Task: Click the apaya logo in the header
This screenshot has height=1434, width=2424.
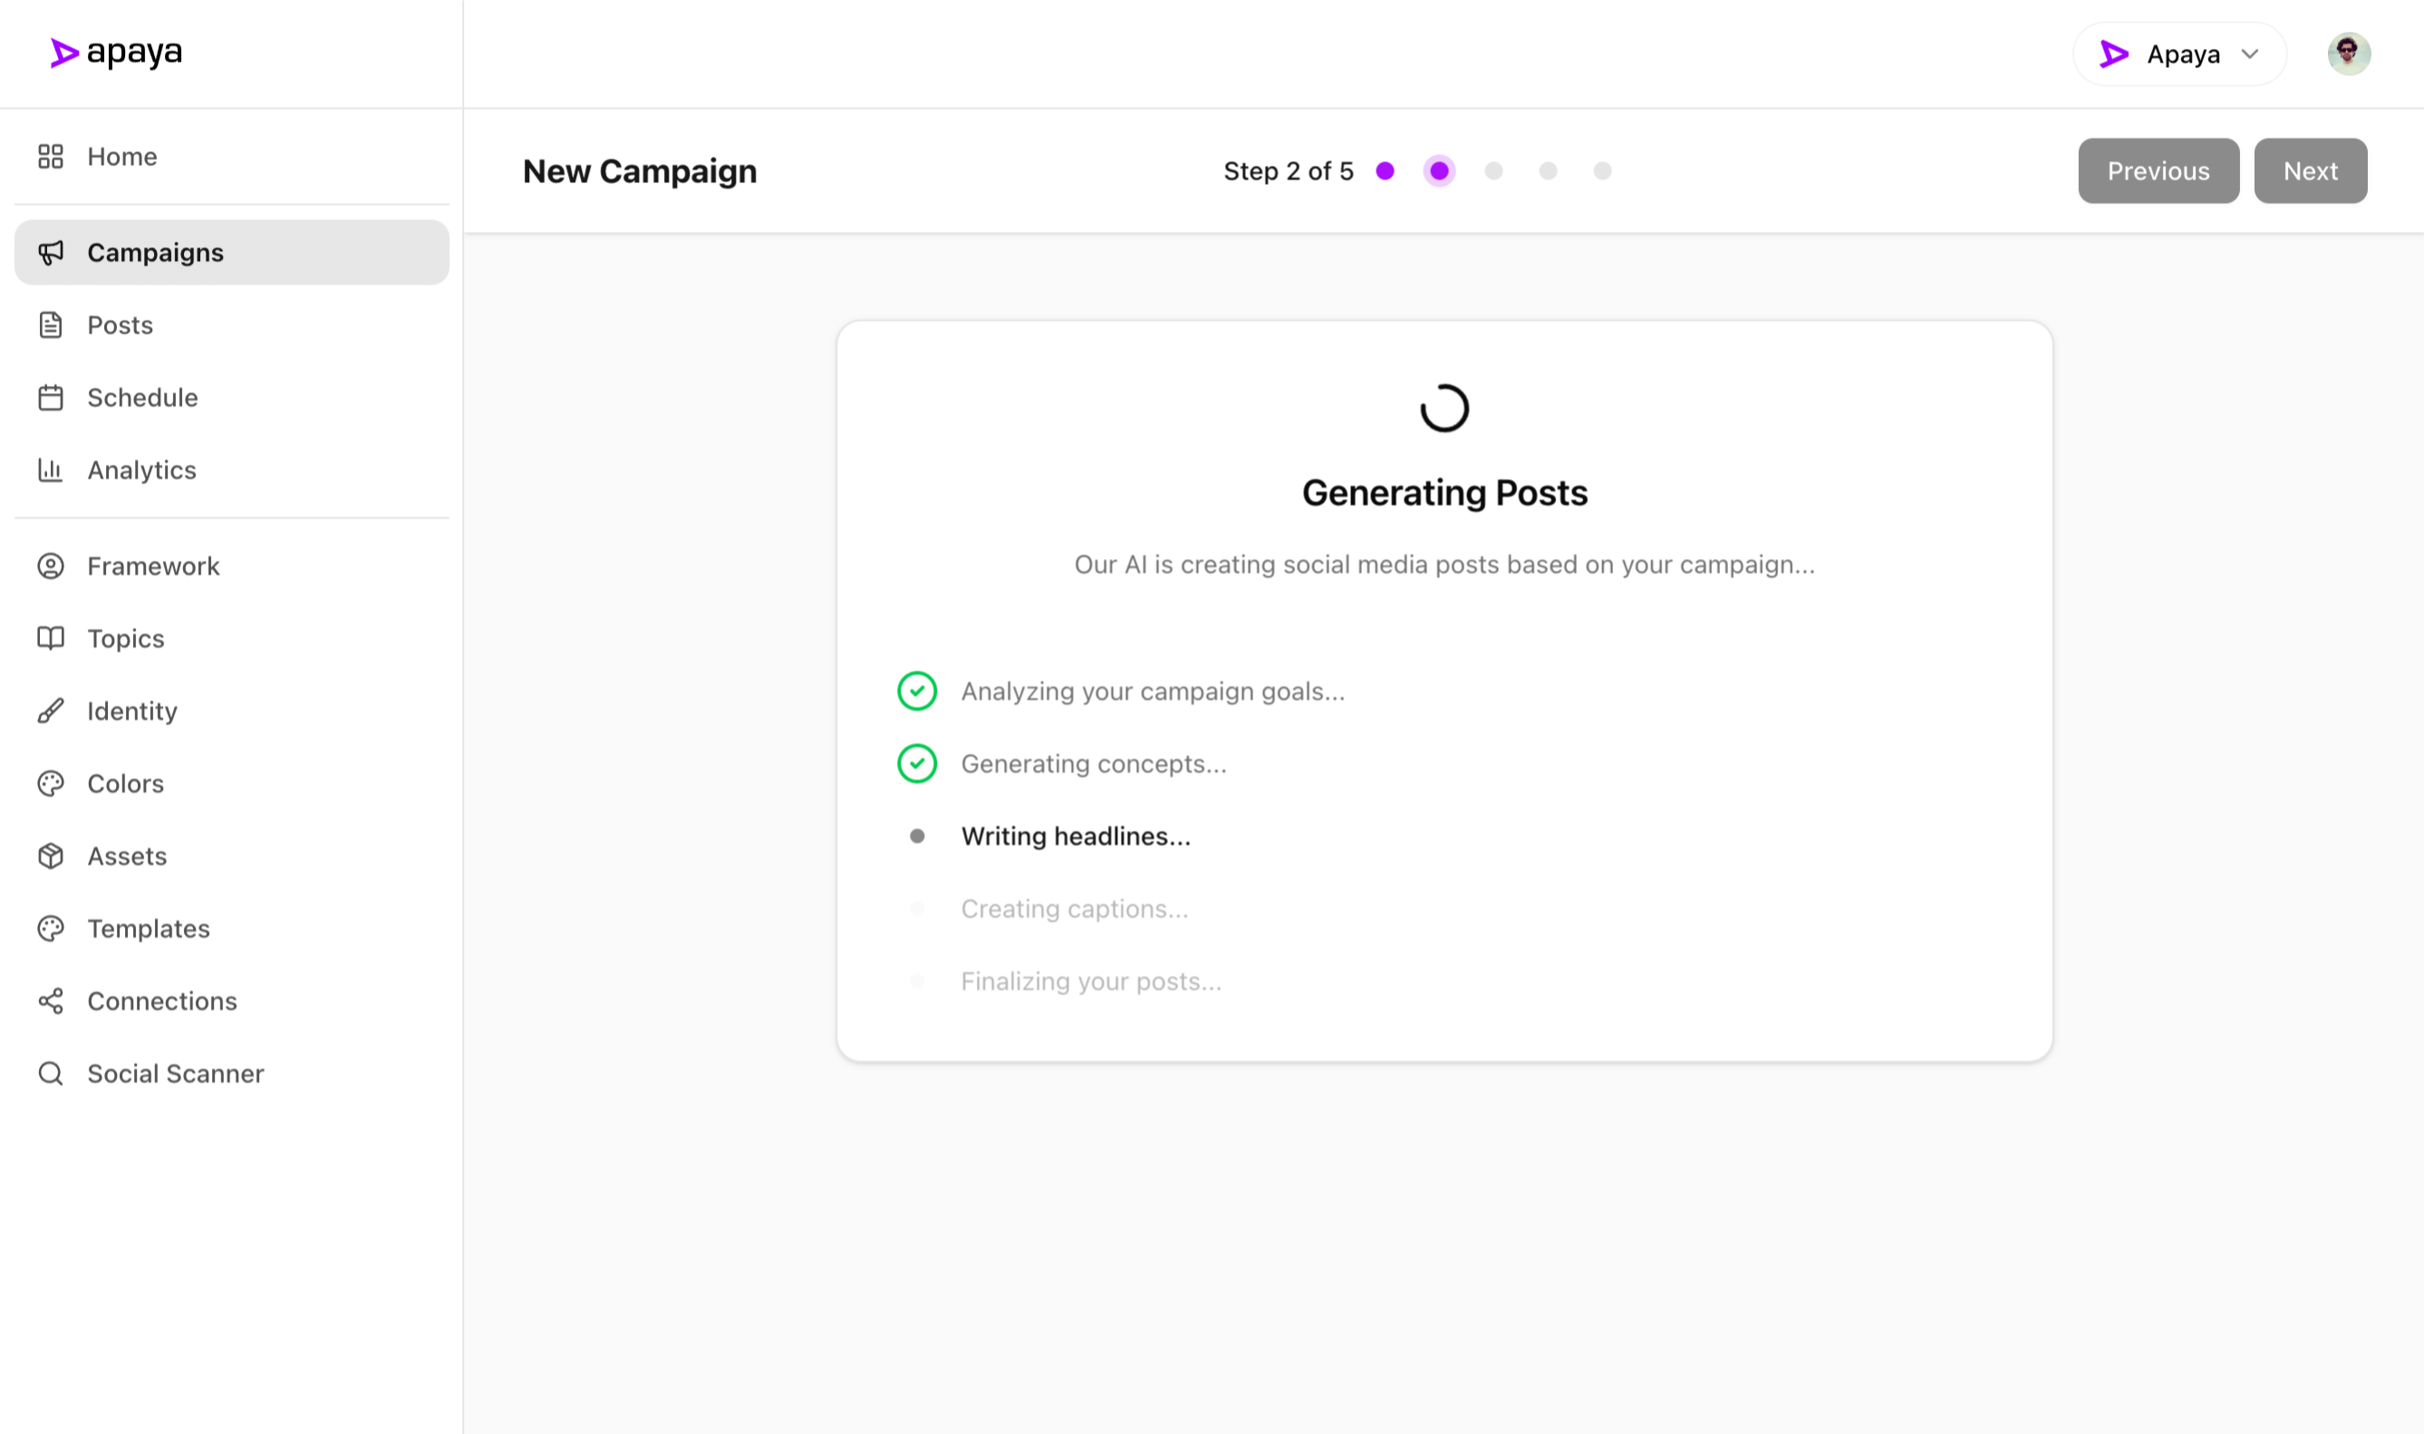Action: 116,53
